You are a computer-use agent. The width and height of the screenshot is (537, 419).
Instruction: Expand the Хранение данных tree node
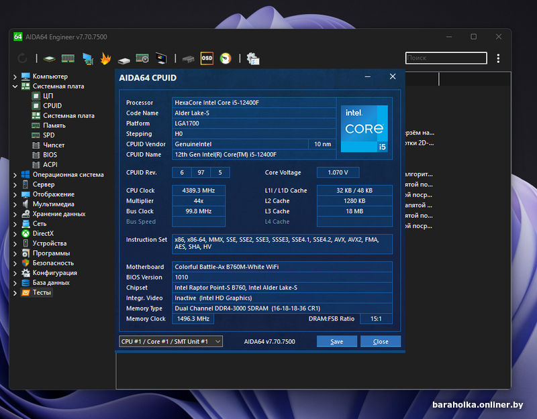[15, 215]
